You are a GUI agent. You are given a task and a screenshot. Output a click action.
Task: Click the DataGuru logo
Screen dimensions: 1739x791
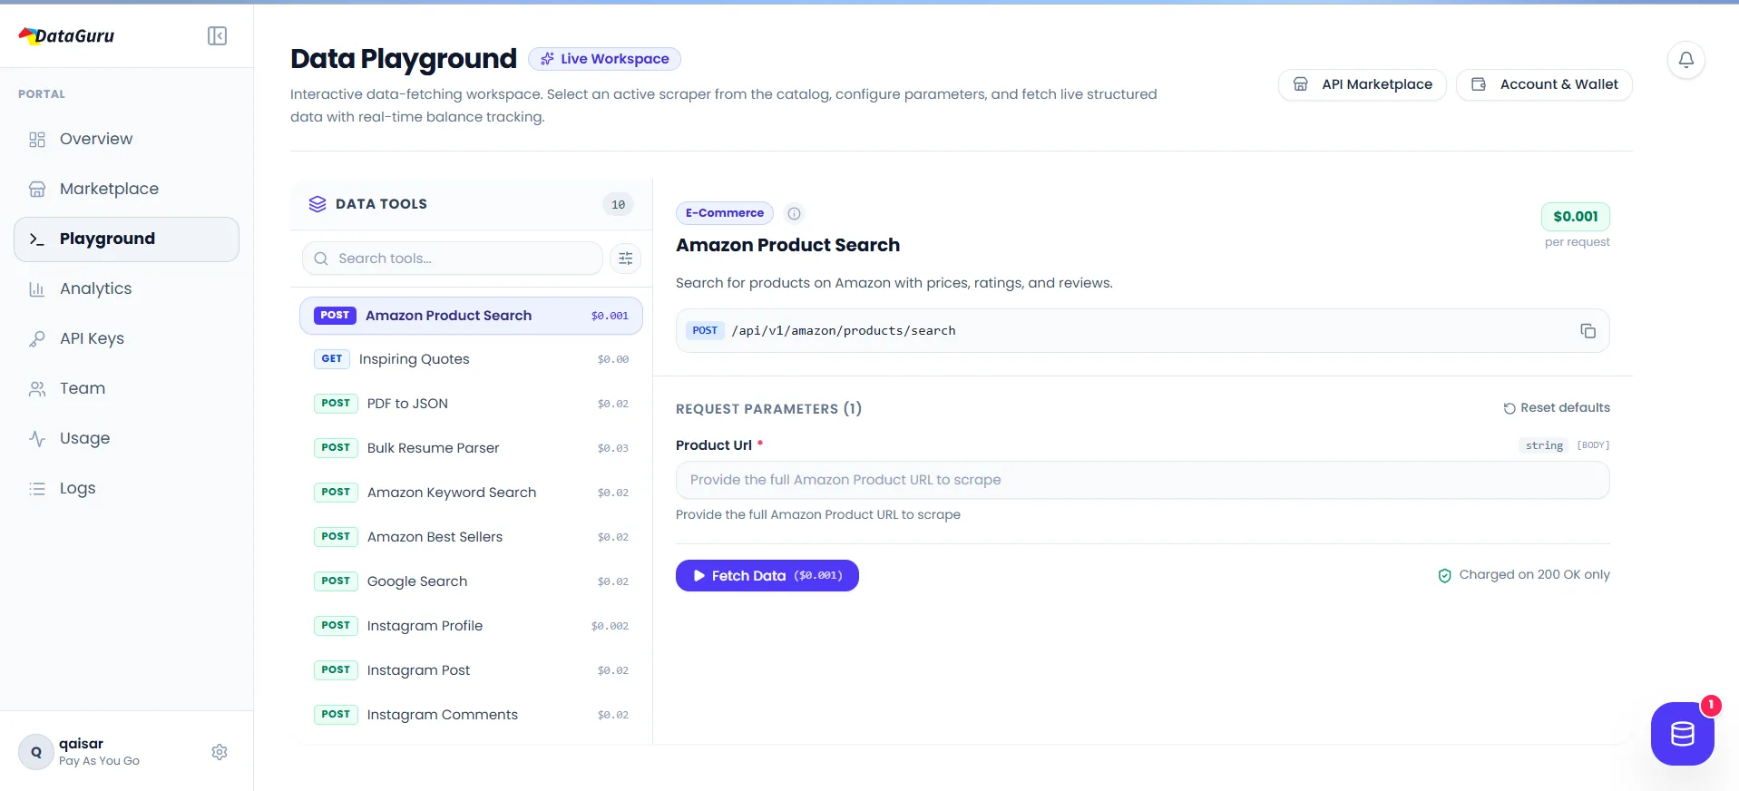(x=67, y=35)
